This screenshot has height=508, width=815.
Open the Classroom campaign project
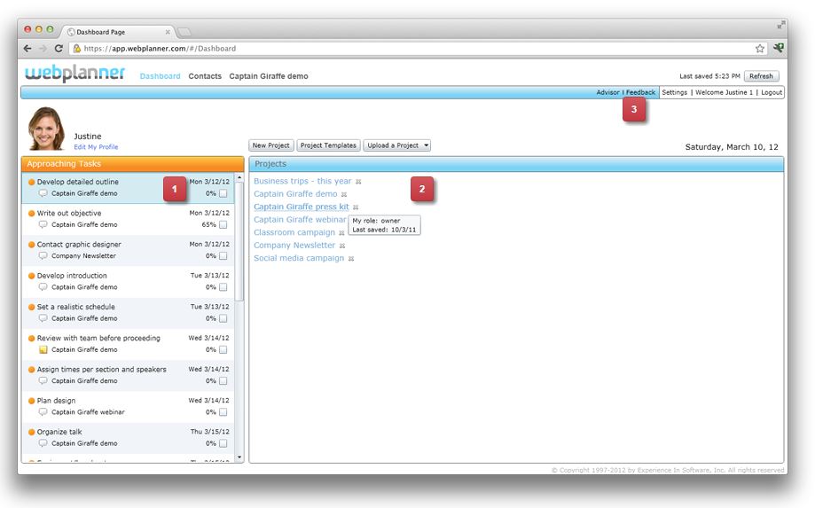(294, 232)
